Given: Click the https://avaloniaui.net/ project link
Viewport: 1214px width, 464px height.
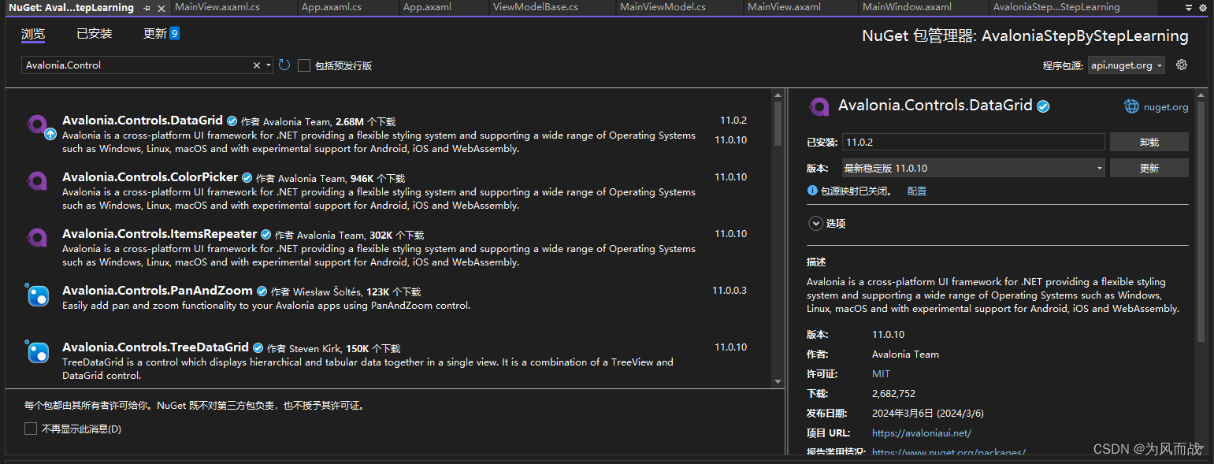Looking at the screenshot, I should coord(921,432).
